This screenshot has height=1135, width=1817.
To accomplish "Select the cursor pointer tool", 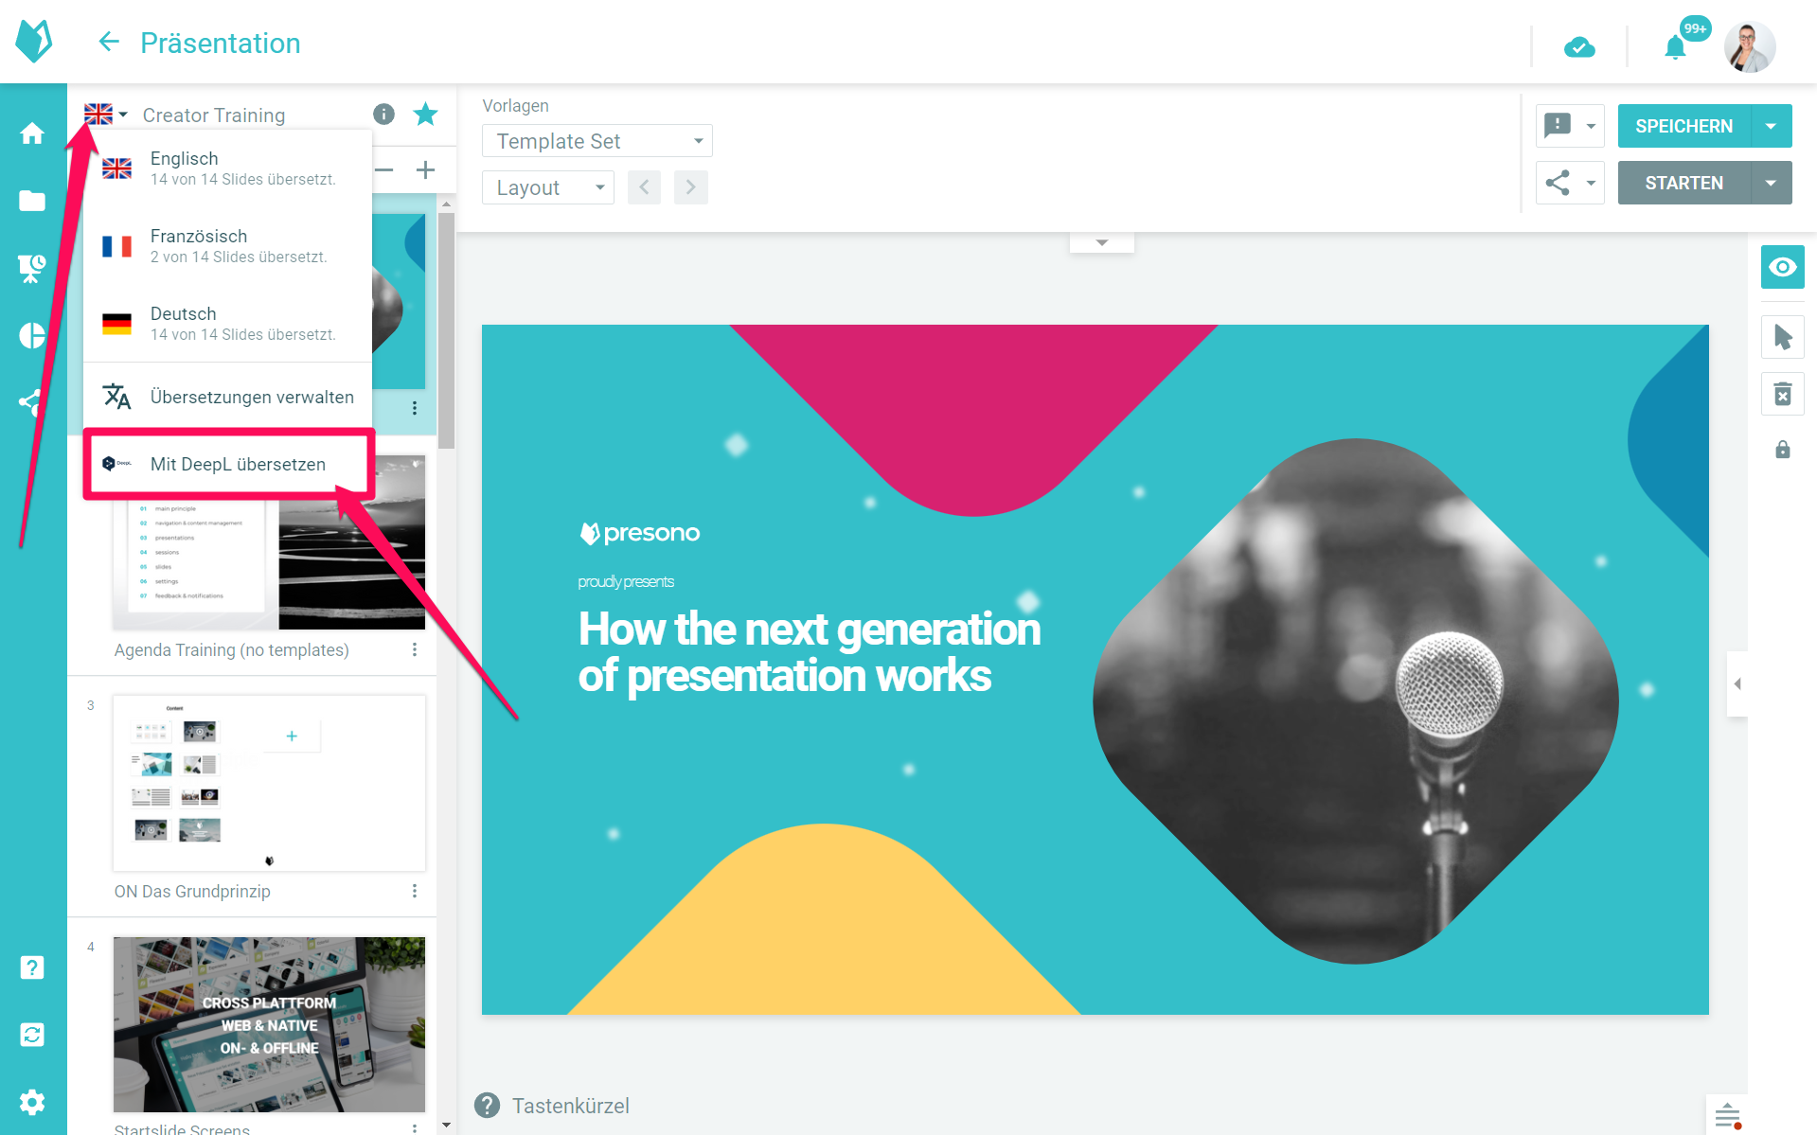I will click(x=1783, y=337).
